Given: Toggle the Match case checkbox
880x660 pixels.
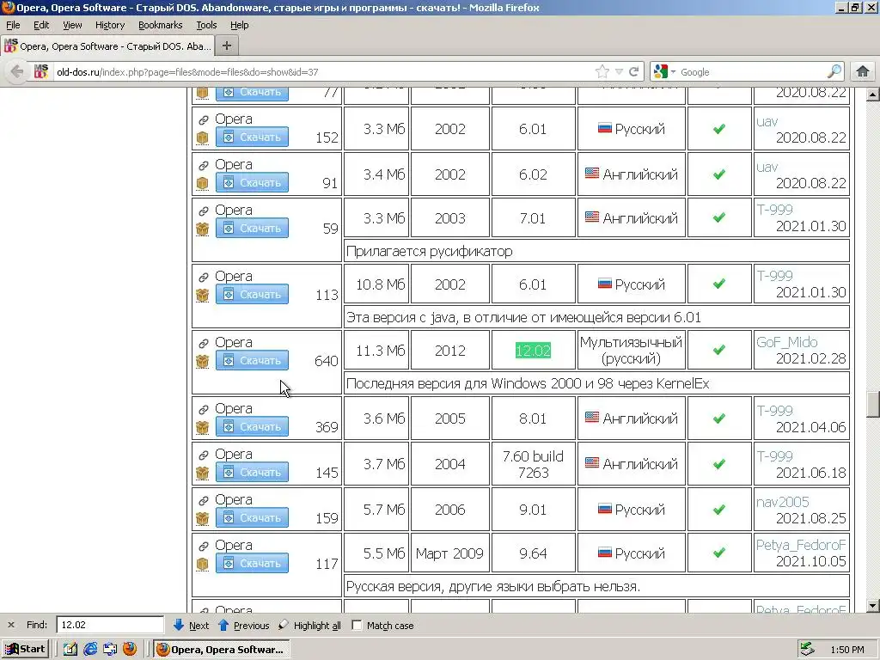Looking at the screenshot, I should (357, 625).
